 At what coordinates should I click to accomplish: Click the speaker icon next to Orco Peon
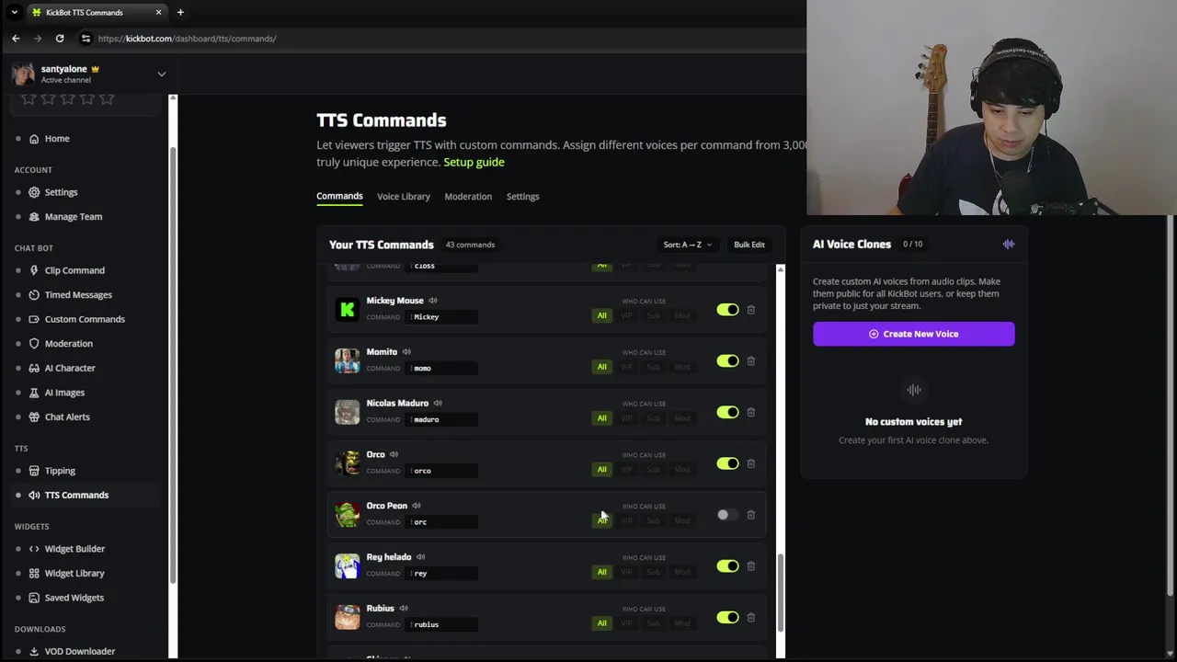pos(417,506)
